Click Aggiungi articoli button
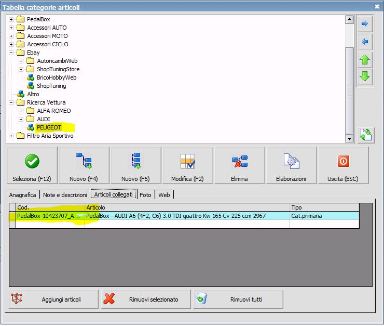384x326 pixels. click(x=53, y=299)
